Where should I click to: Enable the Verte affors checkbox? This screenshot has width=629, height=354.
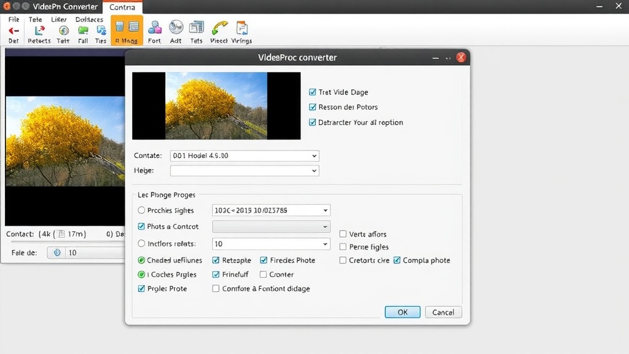(343, 234)
